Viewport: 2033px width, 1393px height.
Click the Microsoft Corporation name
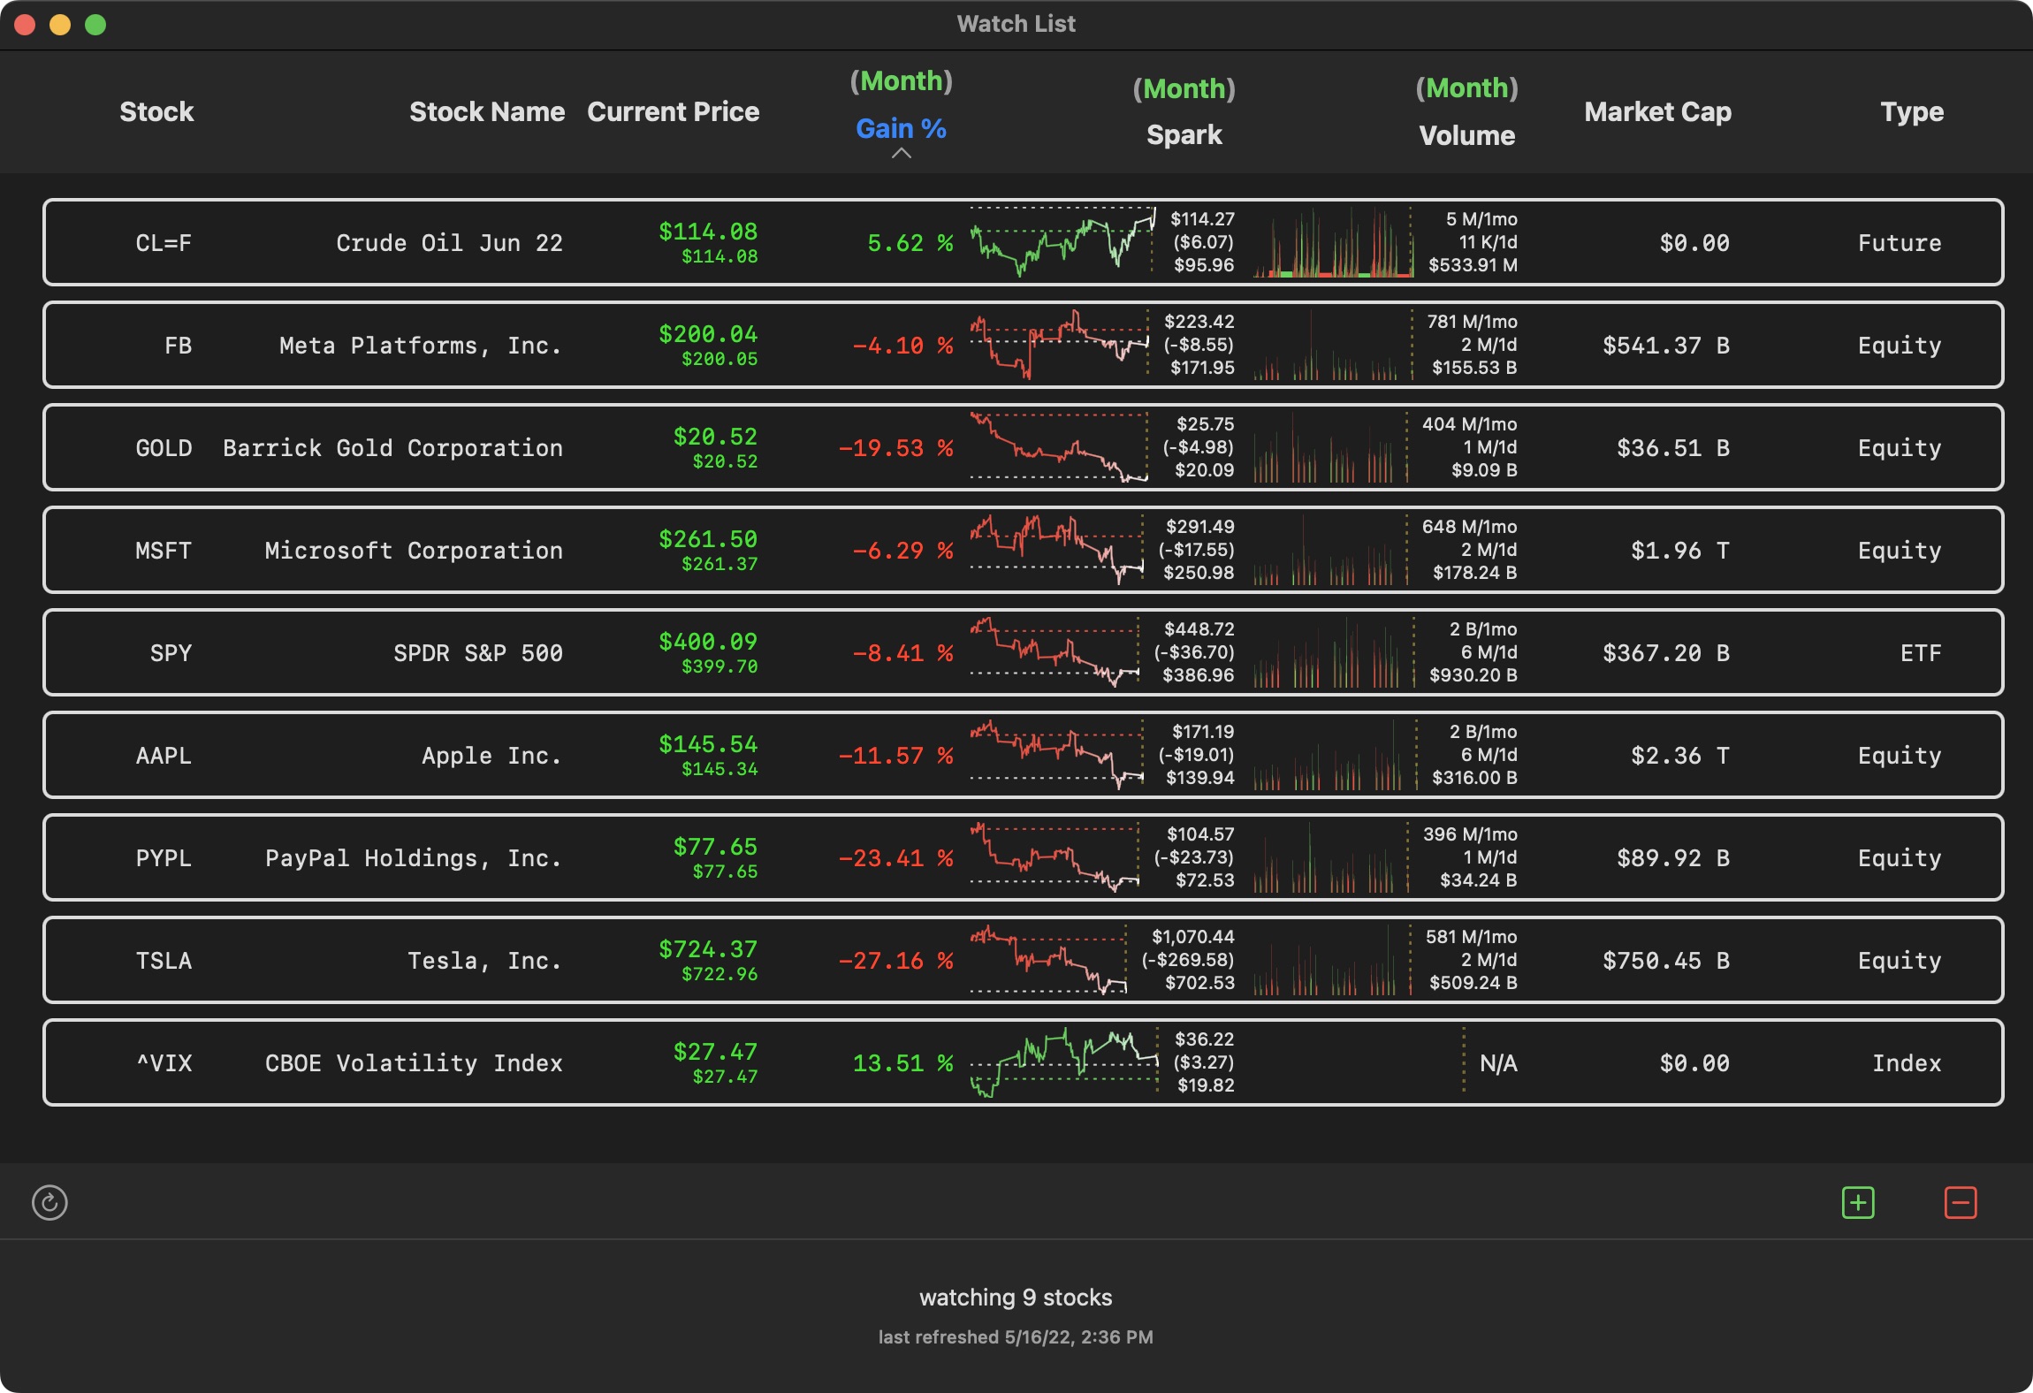(x=414, y=551)
